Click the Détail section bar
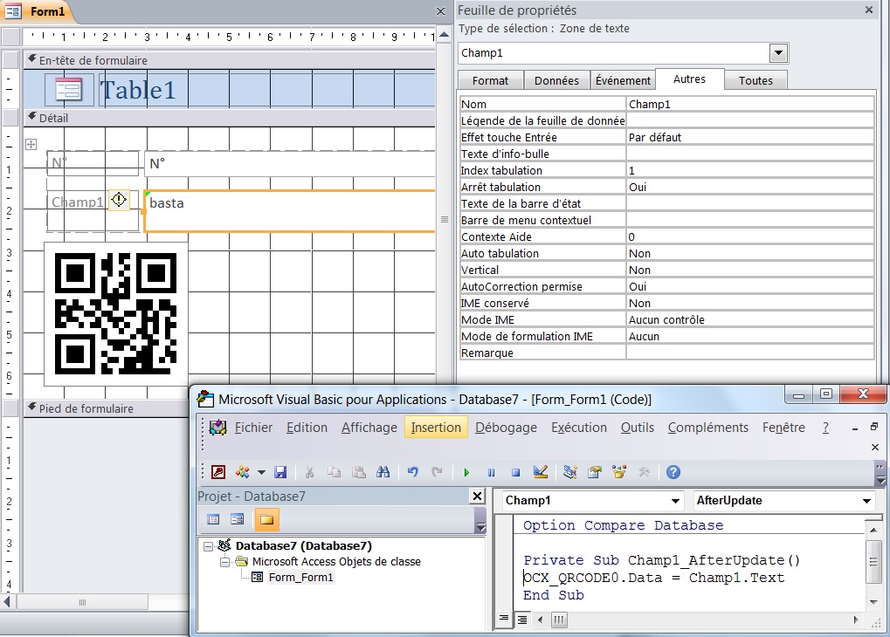This screenshot has width=890, height=637. pyautogui.click(x=230, y=118)
